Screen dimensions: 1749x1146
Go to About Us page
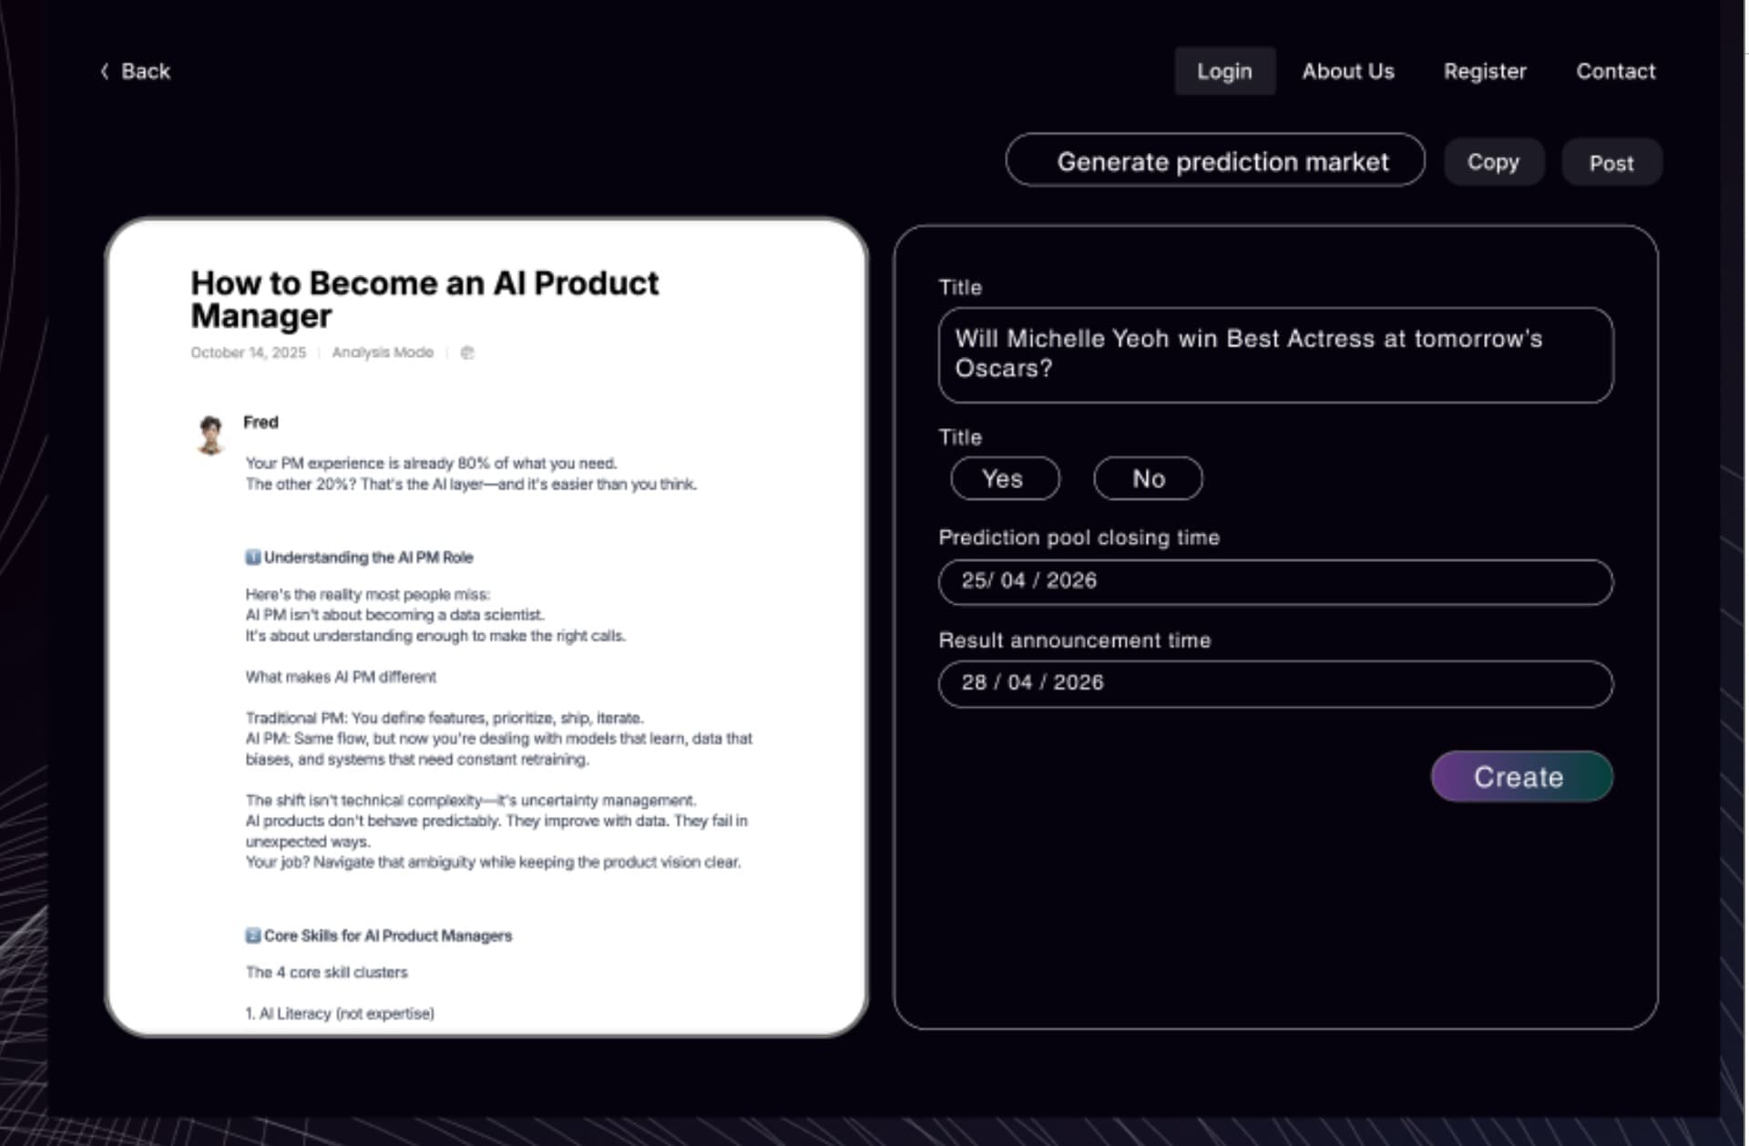pyautogui.click(x=1347, y=71)
